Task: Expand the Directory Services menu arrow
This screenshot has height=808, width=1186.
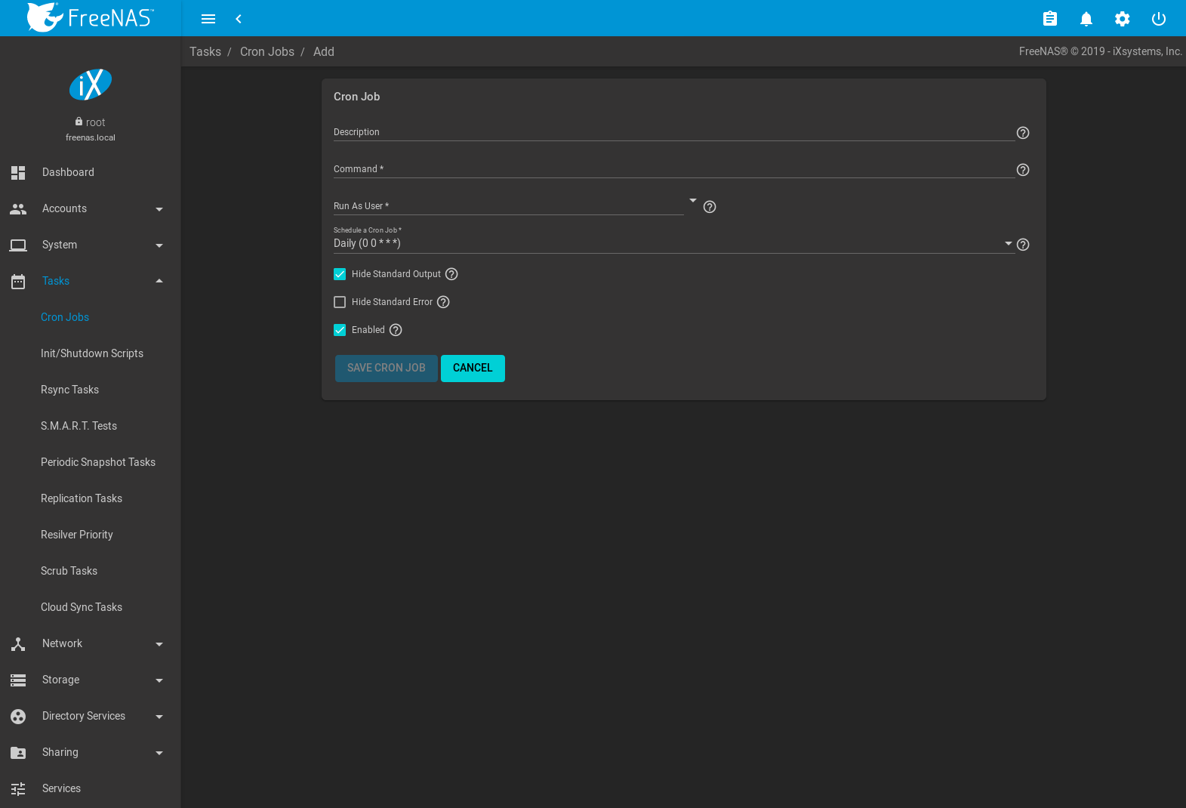Action: pyautogui.click(x=159, y=717)
